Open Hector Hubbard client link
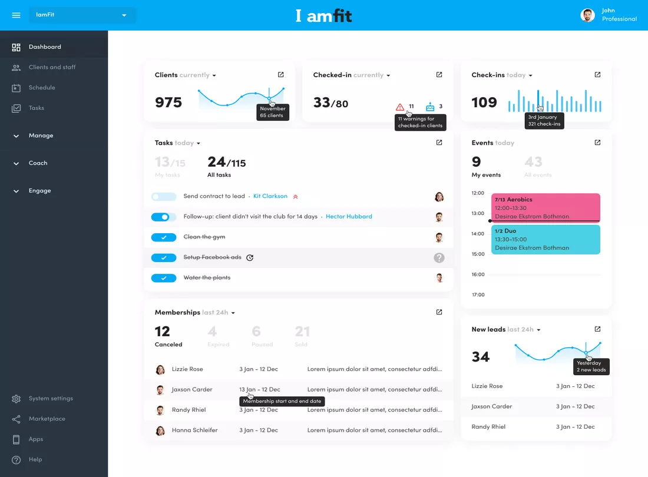This screenshot has width=648, height=477. coord(349,216)
